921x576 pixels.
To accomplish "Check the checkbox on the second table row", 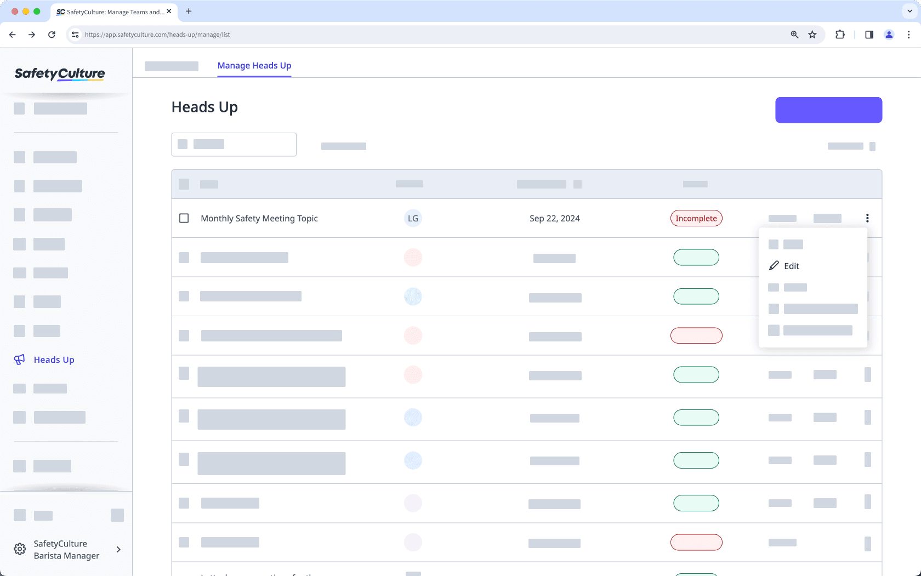I will pos(184,258).
